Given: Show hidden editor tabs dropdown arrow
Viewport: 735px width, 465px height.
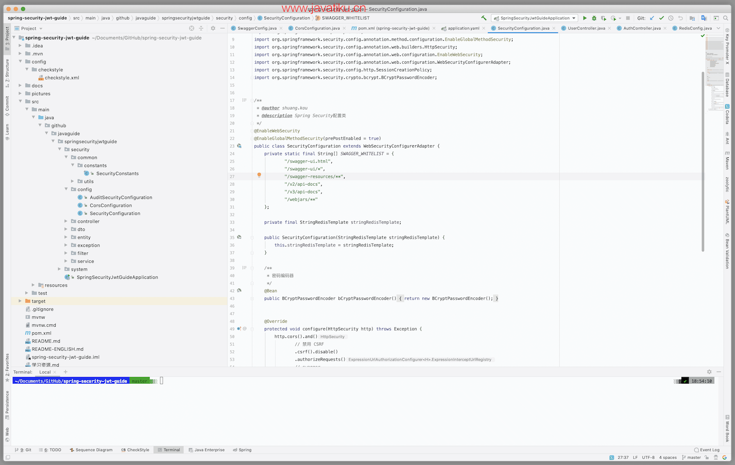Looking at the screenshot, I should point(719,28).
